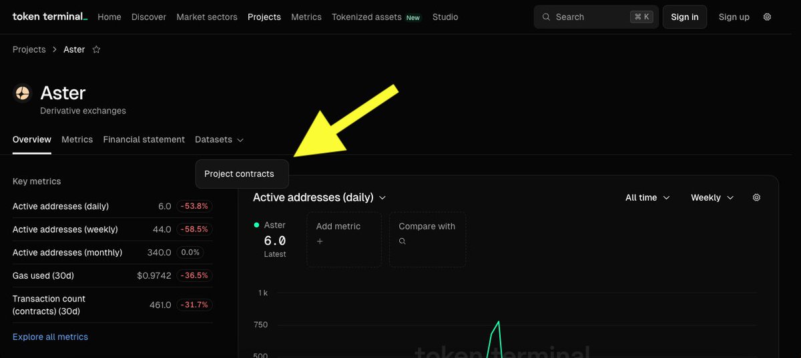The width and height of the screenshot is (801, 358).
Task: Click the search magnifier icon in Compare with
Action: [402, 241]
